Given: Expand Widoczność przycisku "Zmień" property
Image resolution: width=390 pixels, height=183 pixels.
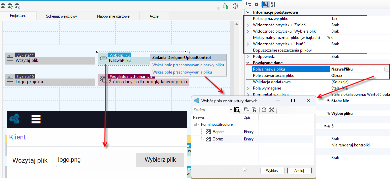Looking at the screenshot, I should [248, 25].
